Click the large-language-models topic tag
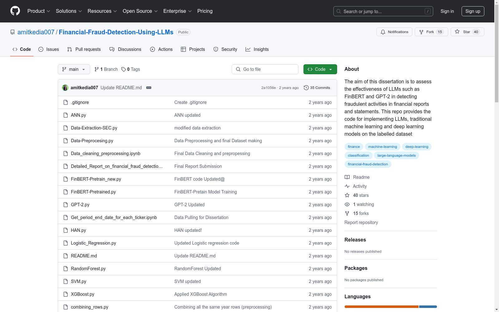 pyautogui.click(x=396, y=155)
